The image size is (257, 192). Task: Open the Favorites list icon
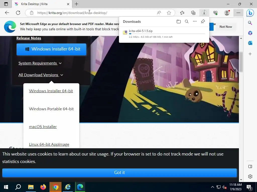182,13
